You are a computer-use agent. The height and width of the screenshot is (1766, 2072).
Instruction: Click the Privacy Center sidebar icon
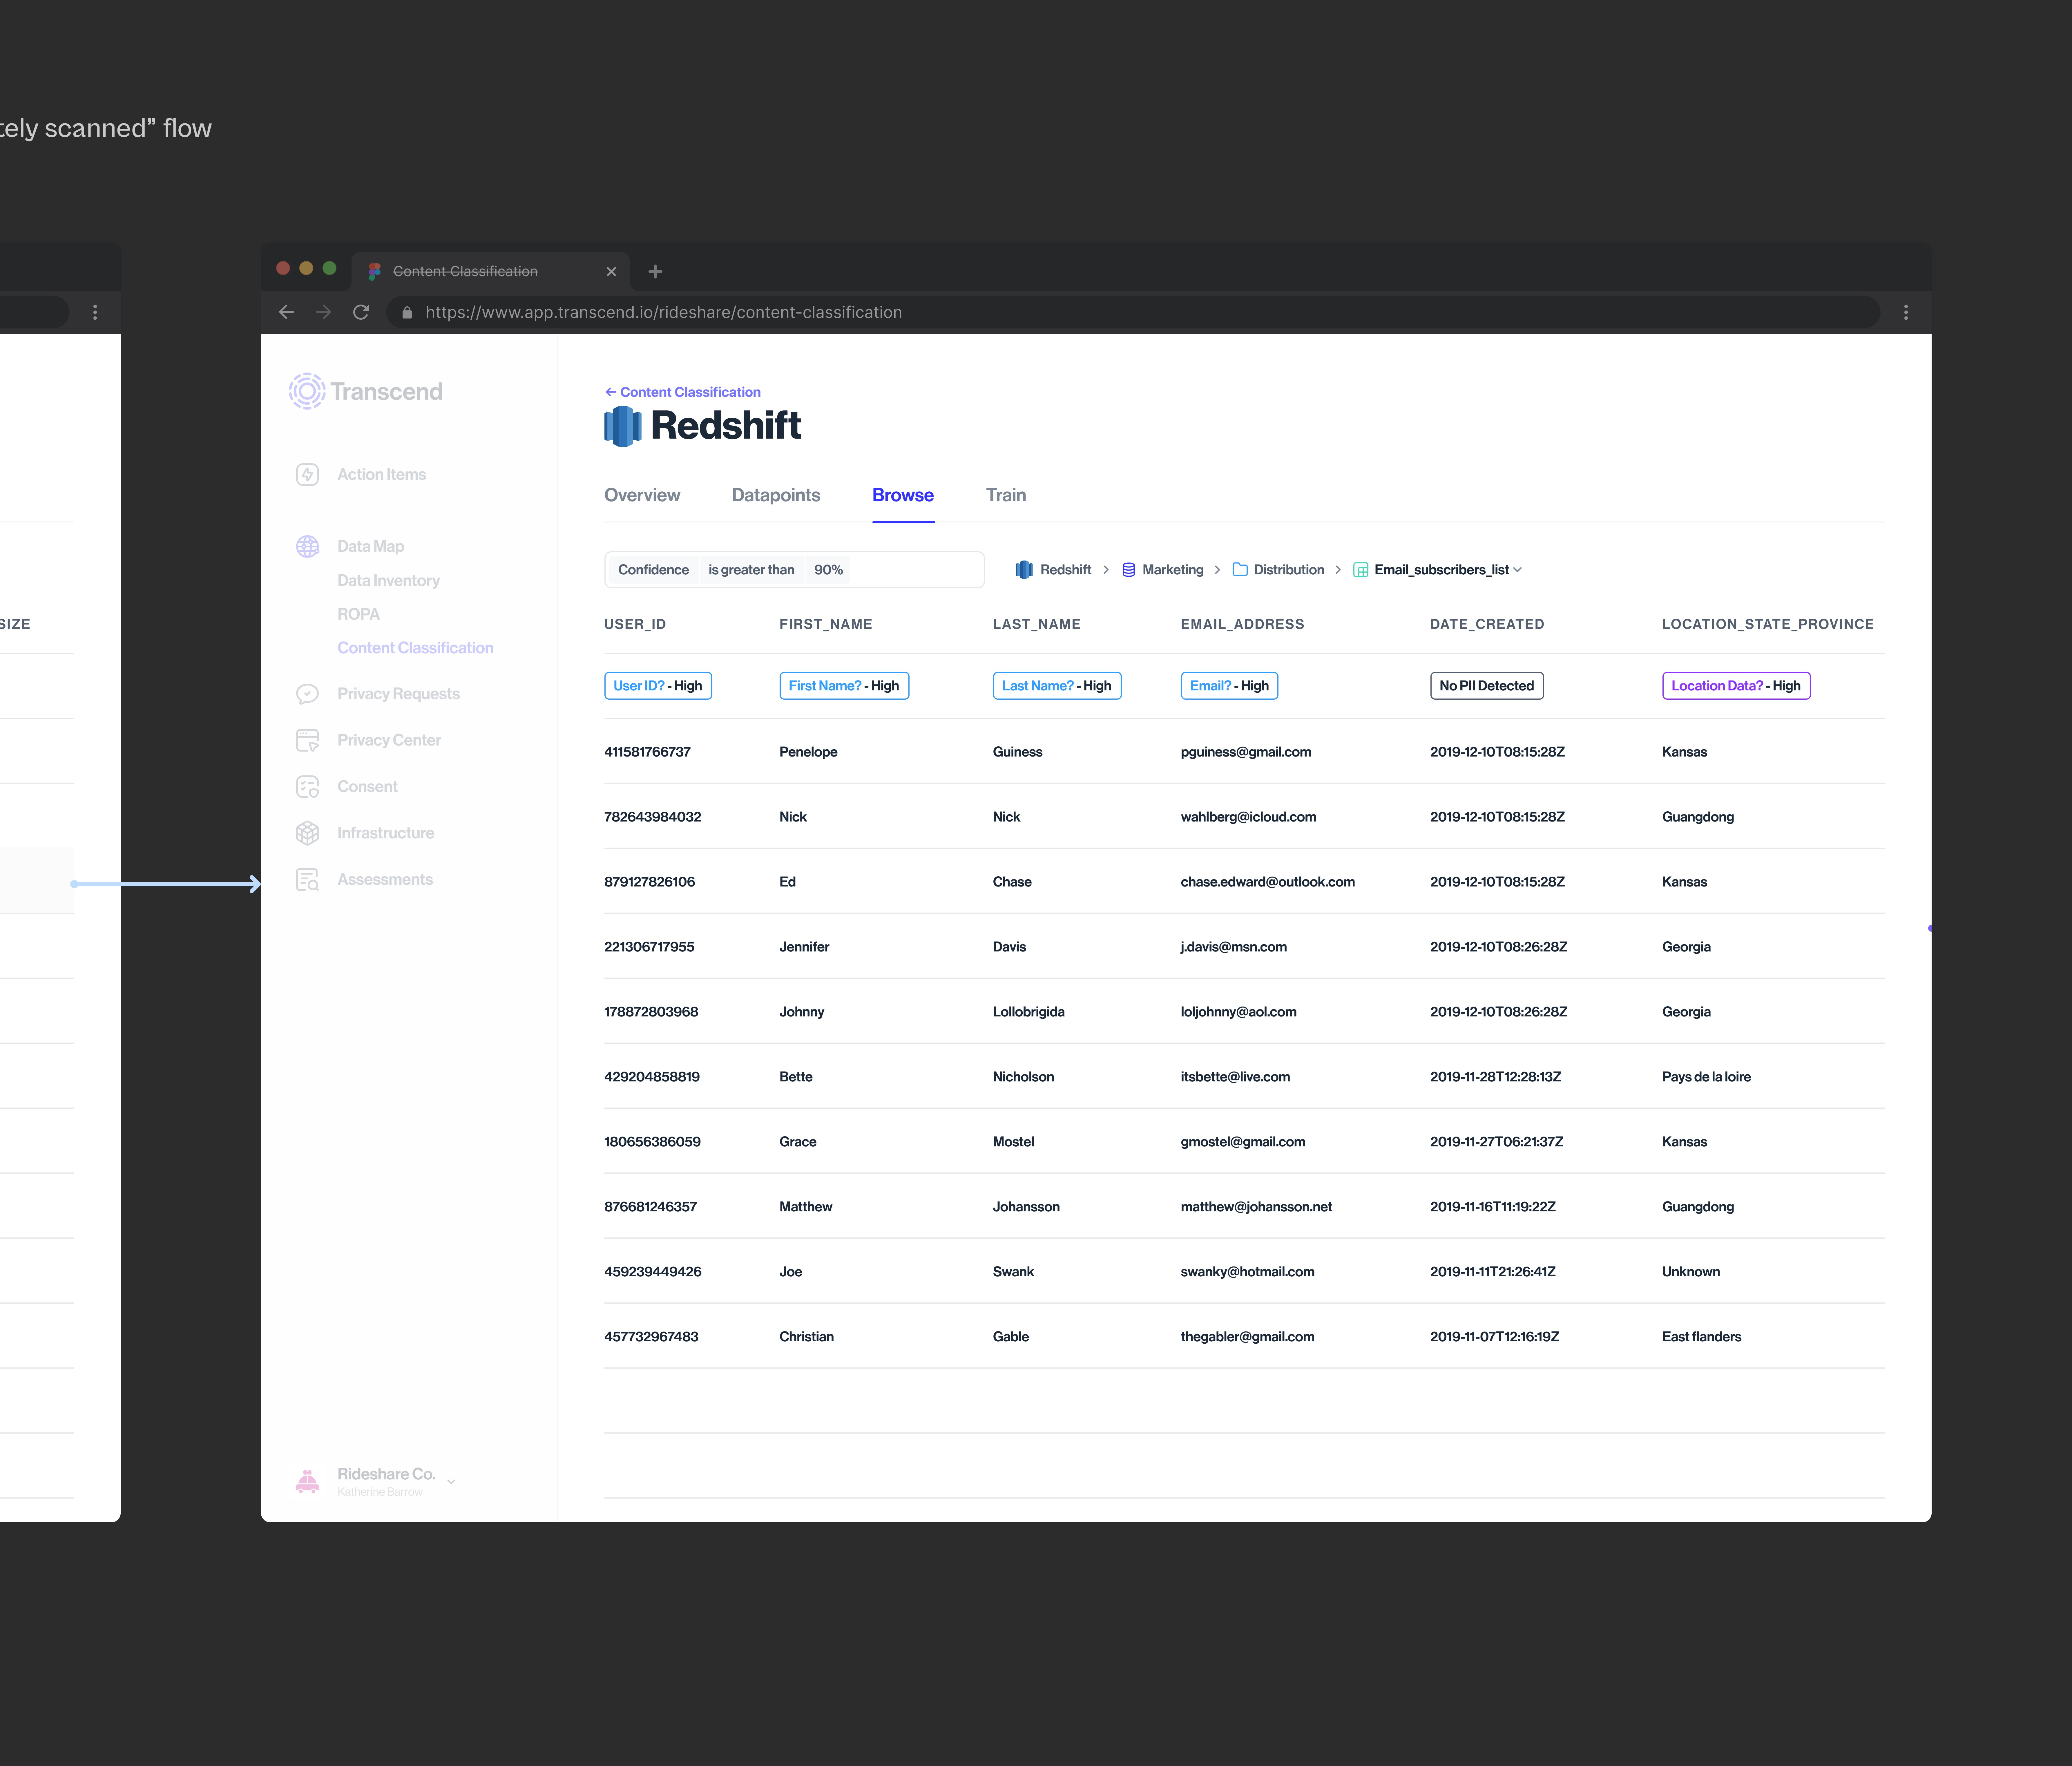(x=307, y=740)
